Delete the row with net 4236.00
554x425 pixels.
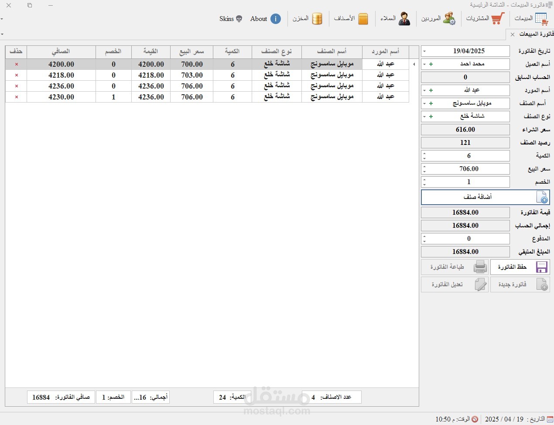[x=17, y=86]
